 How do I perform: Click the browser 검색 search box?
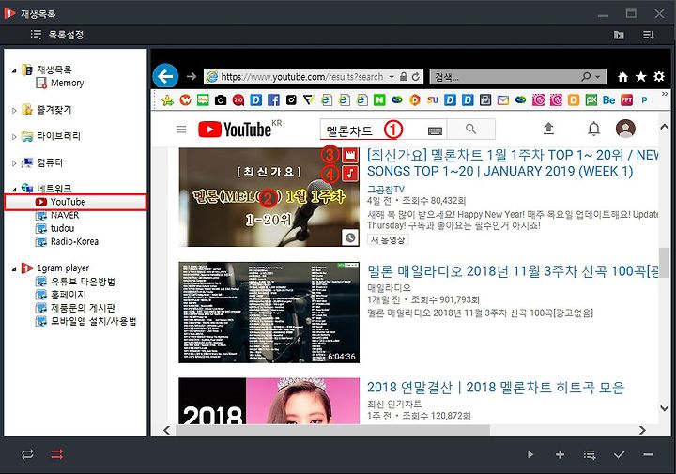(504, 77)
